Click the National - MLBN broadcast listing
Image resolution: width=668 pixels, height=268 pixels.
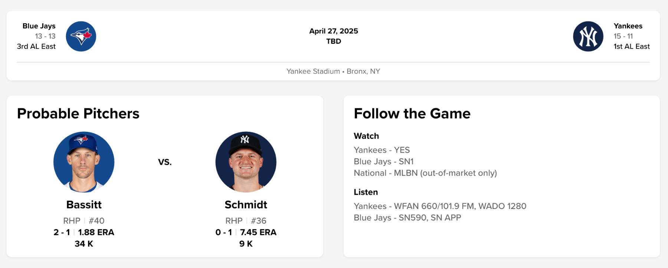coord(425,173)
